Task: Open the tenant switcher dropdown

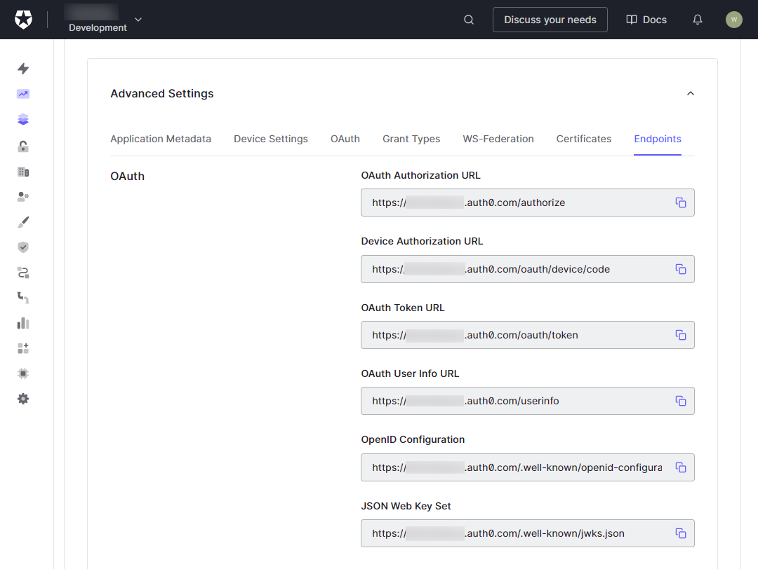Action: coord(138,20)
